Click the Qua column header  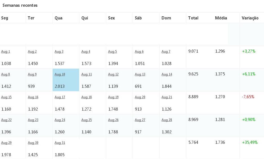(59, 18)
